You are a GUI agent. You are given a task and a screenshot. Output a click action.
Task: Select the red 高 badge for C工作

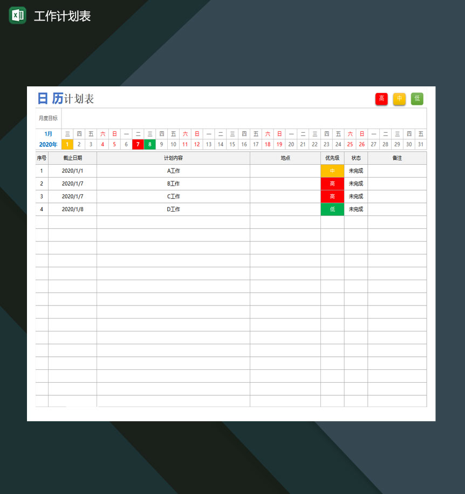[x=332, y=197]
